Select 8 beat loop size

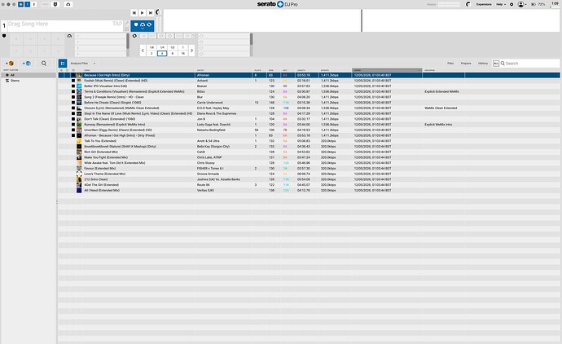click(x=173, y=54)
